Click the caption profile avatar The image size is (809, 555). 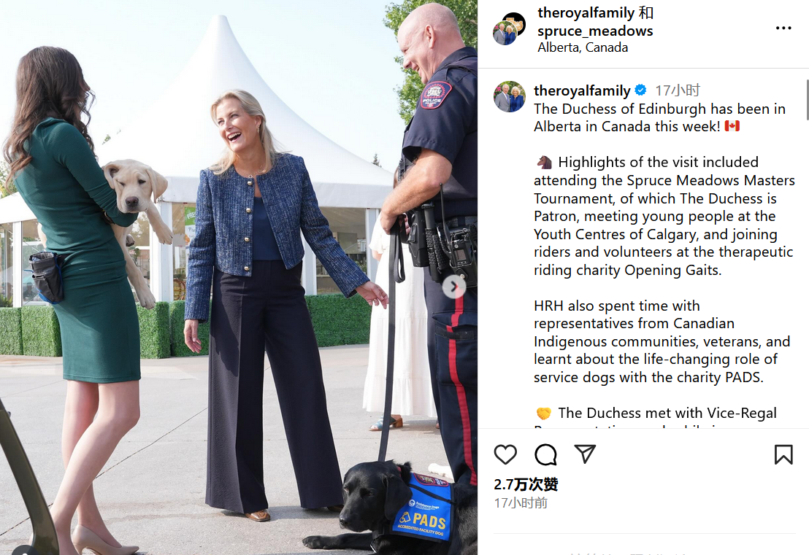(x=509, y=96)
